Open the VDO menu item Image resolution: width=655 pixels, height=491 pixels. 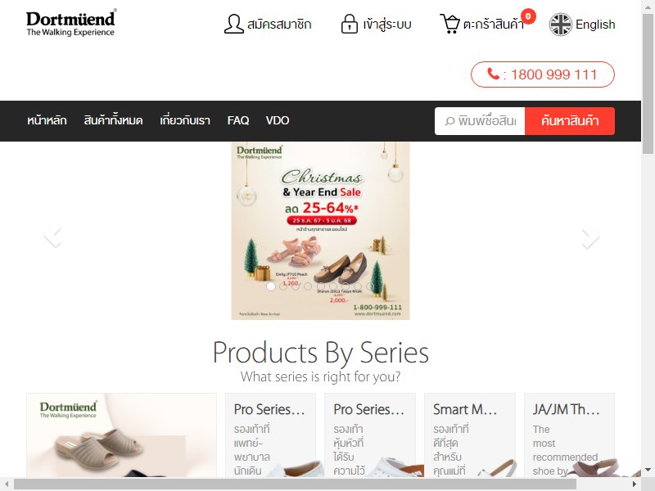278,120
